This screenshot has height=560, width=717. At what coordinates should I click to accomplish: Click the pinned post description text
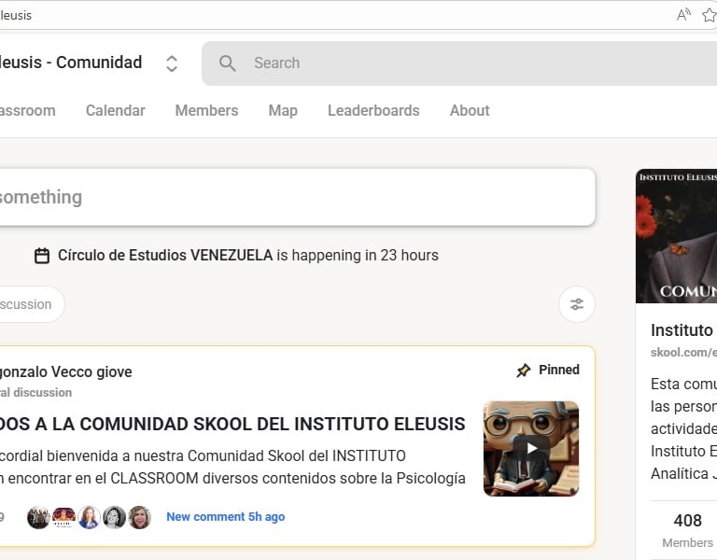[x=232, y=467]
